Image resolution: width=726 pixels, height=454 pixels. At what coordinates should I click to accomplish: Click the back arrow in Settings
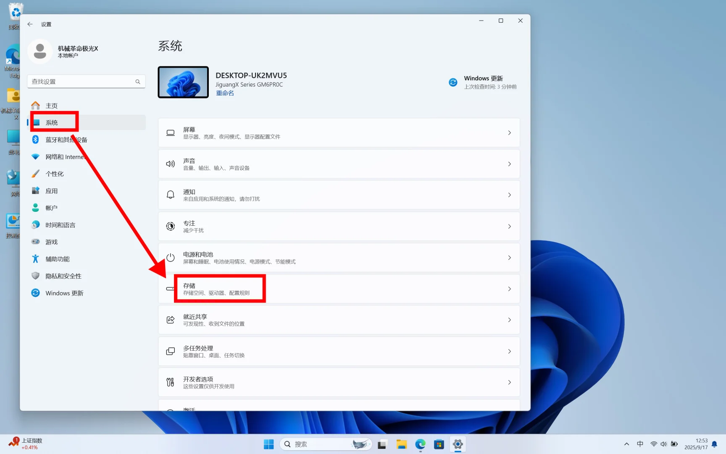pyautogui.click(x=29, y=24)
